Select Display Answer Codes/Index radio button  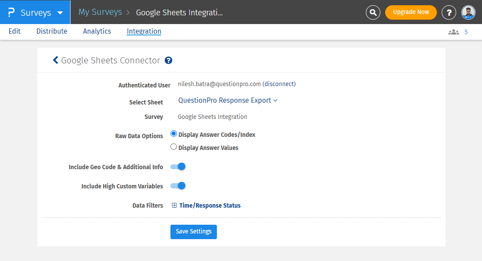(x=174, y=134)
